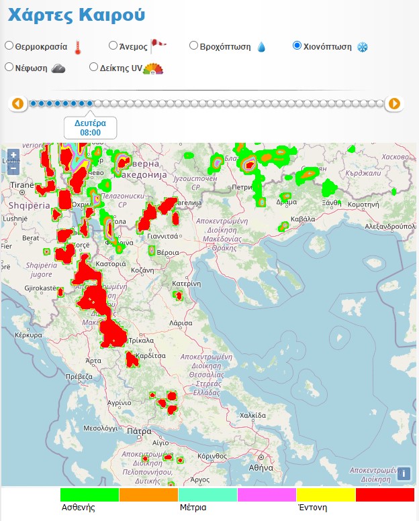Click the magenta legend swatch
Viewport: 419px width, 521px height.
267,495
